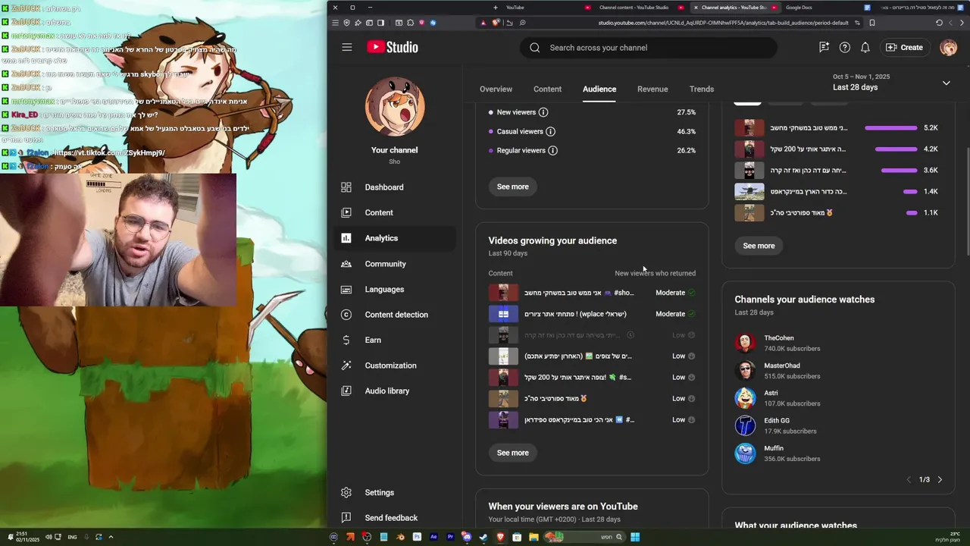Click the 4.2K purple views bar

[896, 149]
